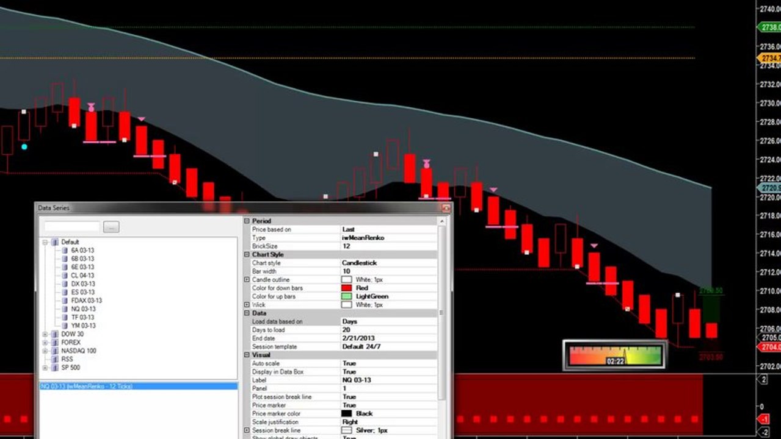
Task: Collapse the Visual property section
Action: click(x=247, y=354)
